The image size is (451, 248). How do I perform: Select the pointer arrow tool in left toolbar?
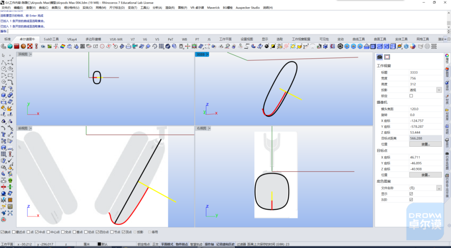coord(3,55)
